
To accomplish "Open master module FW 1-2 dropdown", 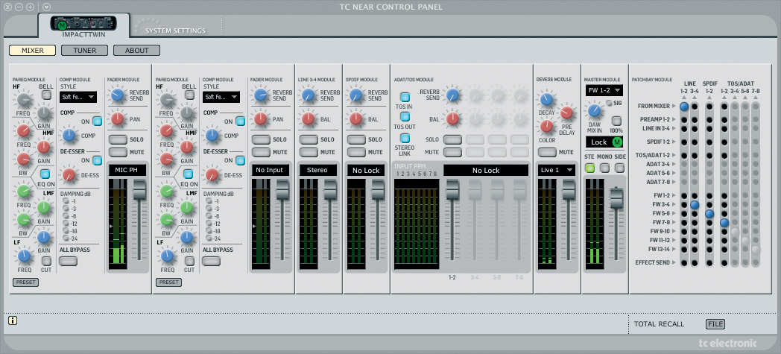I will 604,91.
